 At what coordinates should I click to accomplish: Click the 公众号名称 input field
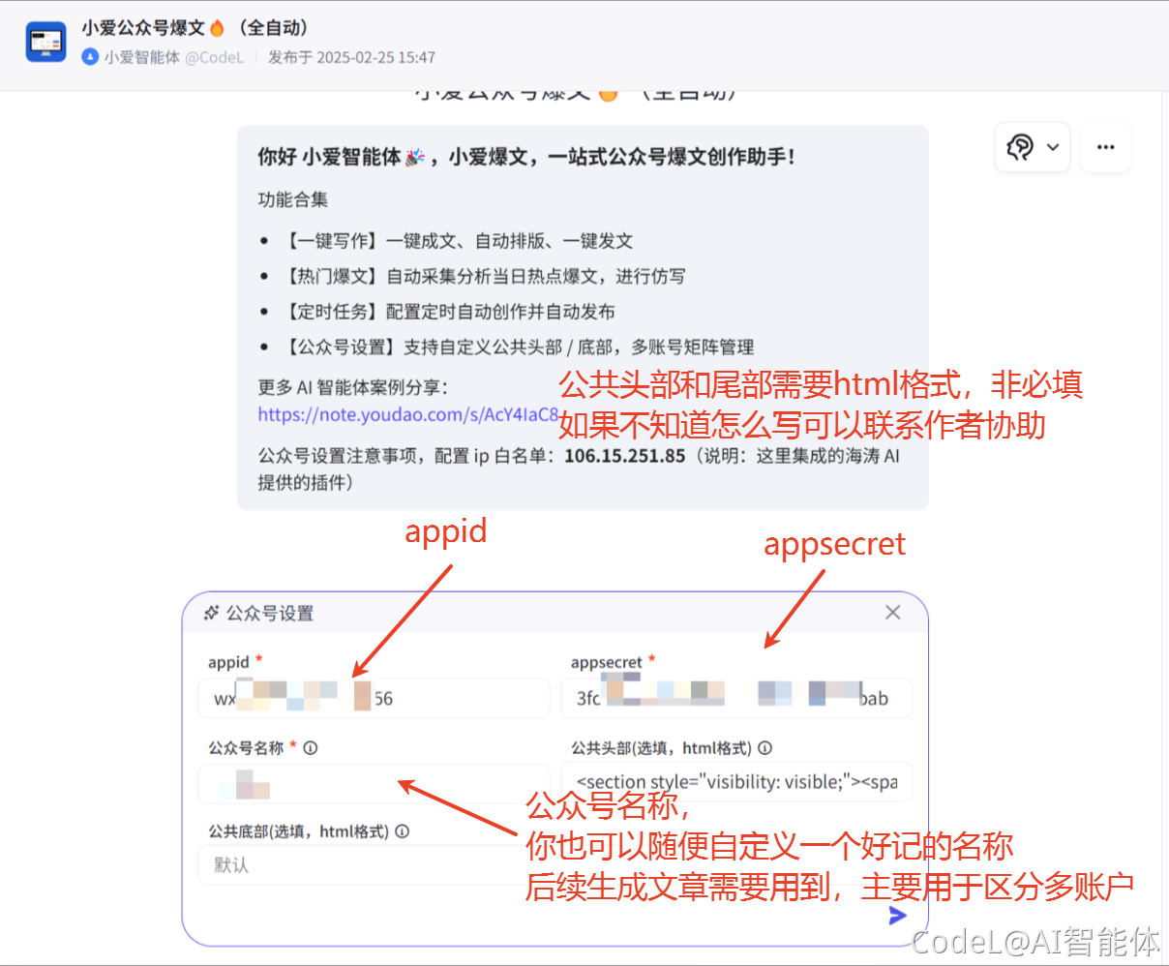tap(374, 783)
